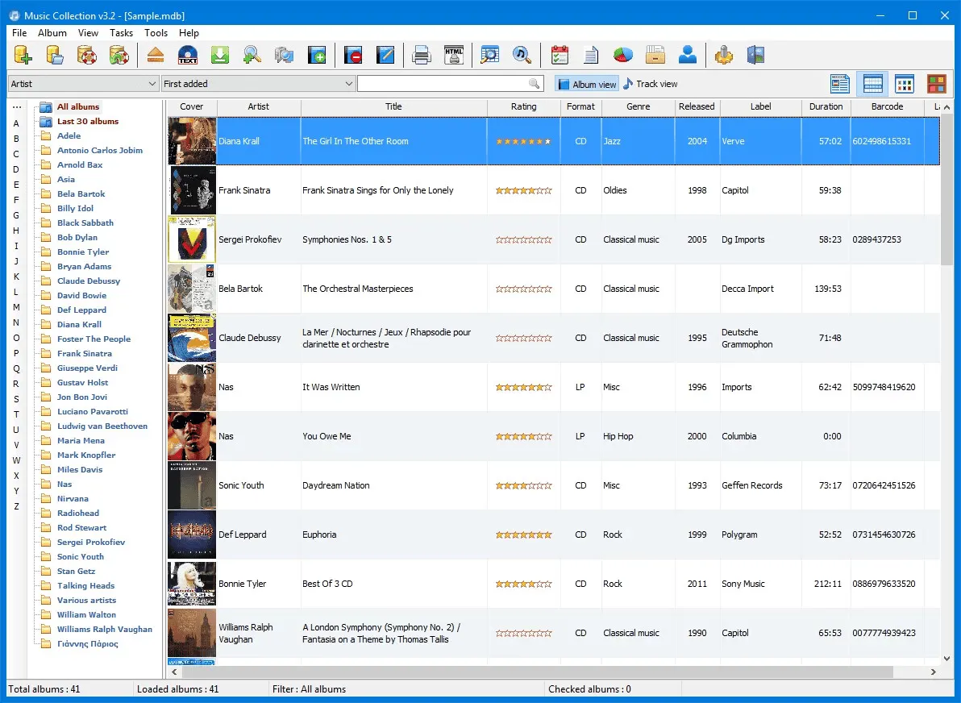
Task: Open the statistics pie chart icon
Action: [x=622, y=55]
